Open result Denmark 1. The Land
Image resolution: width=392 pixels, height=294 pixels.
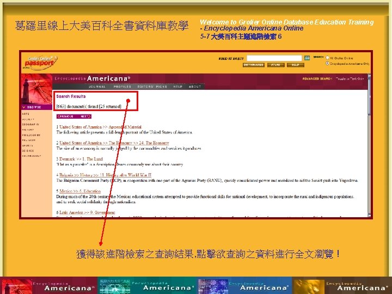81,159
